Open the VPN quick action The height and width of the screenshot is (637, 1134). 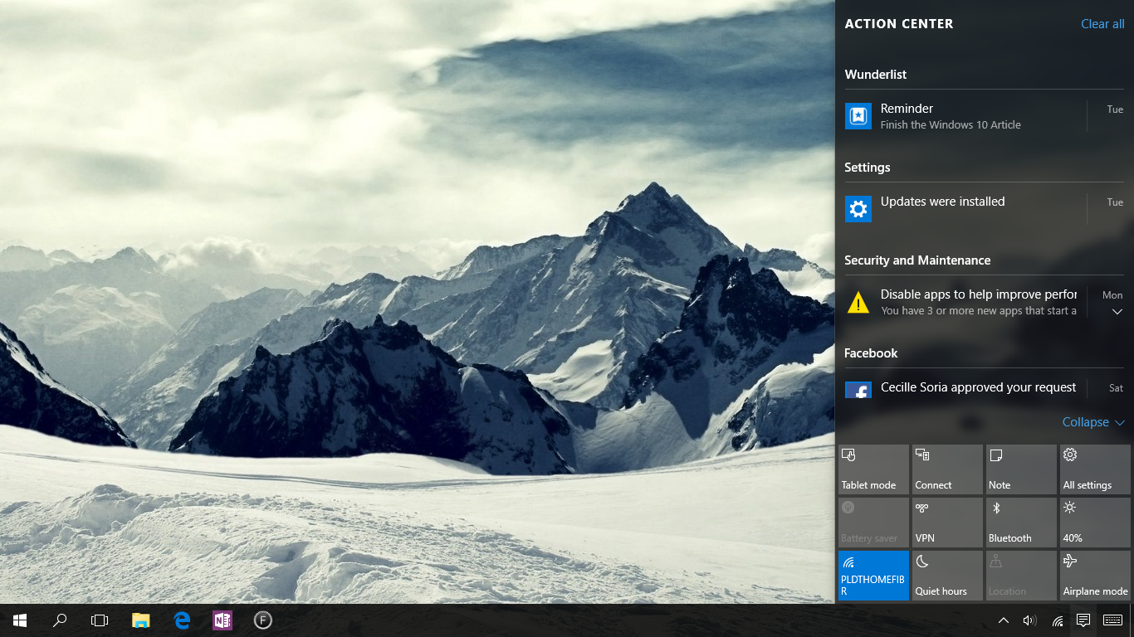947,523
